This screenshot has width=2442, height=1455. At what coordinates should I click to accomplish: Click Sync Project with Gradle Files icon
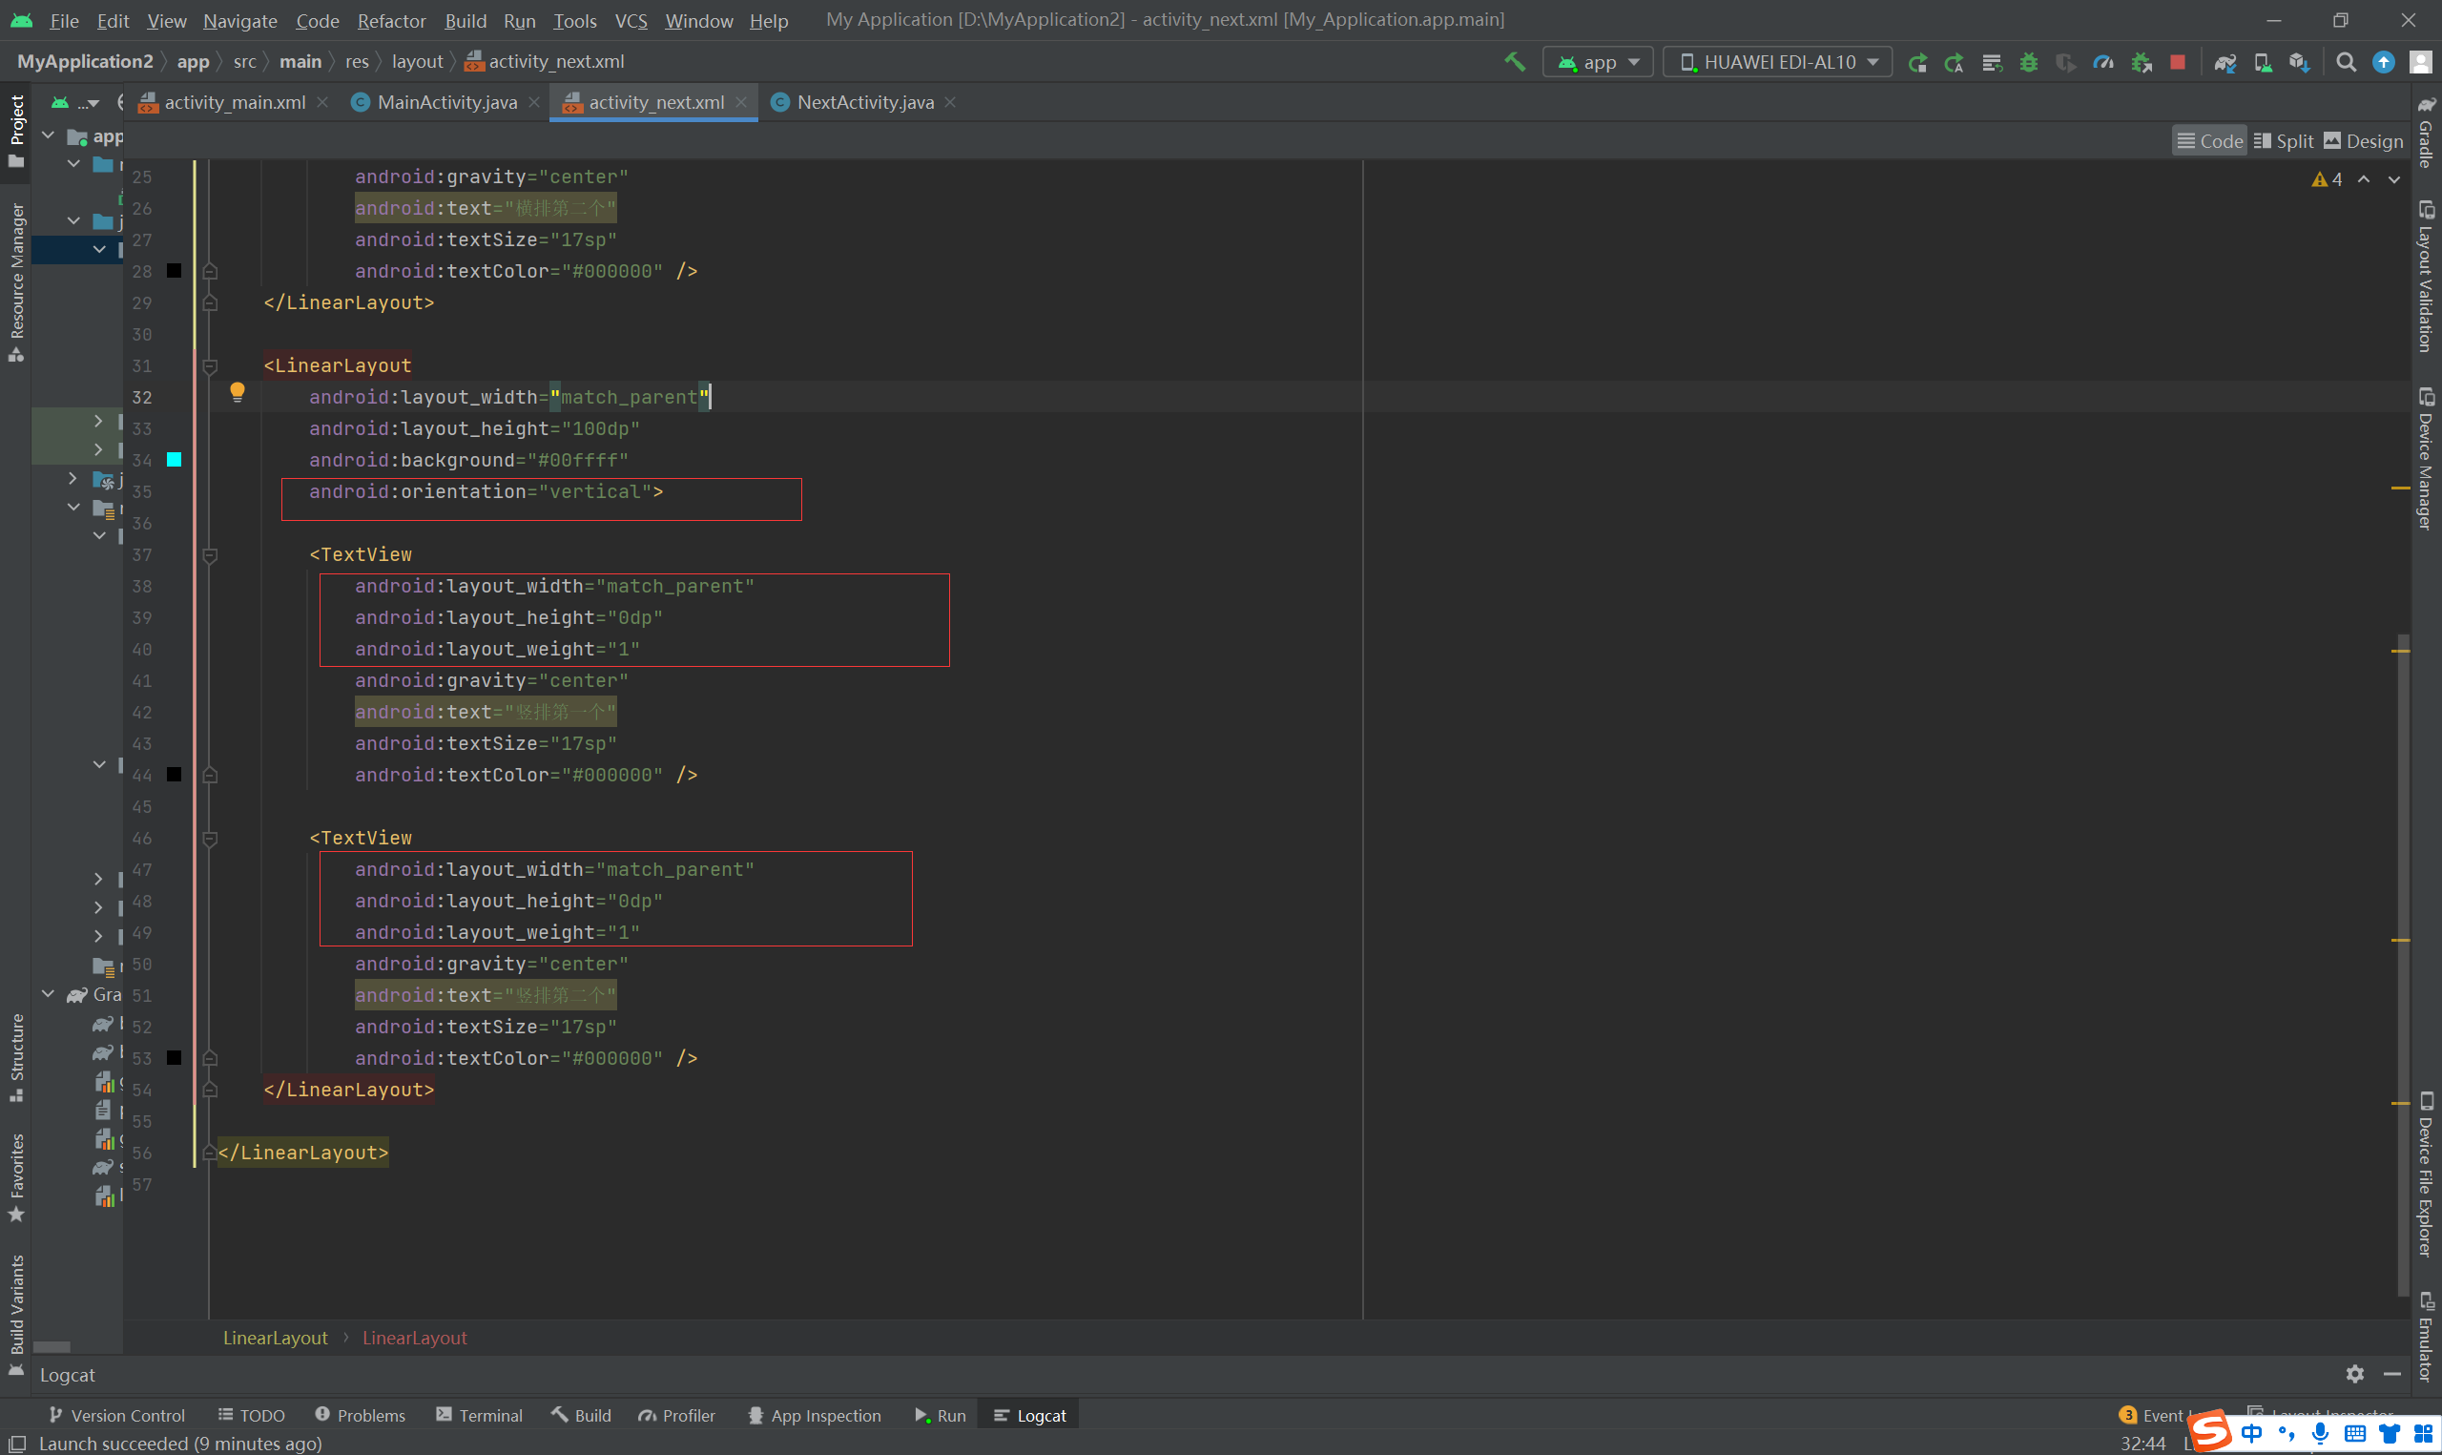click(2225, 62)
